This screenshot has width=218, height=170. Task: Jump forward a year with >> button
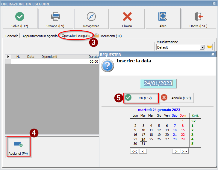[x=184, y=151]
